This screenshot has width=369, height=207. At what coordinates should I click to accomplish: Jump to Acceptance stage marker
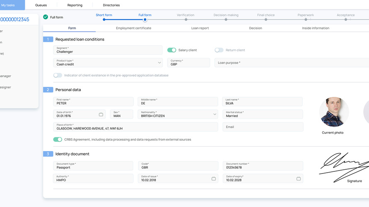[346, 19]
